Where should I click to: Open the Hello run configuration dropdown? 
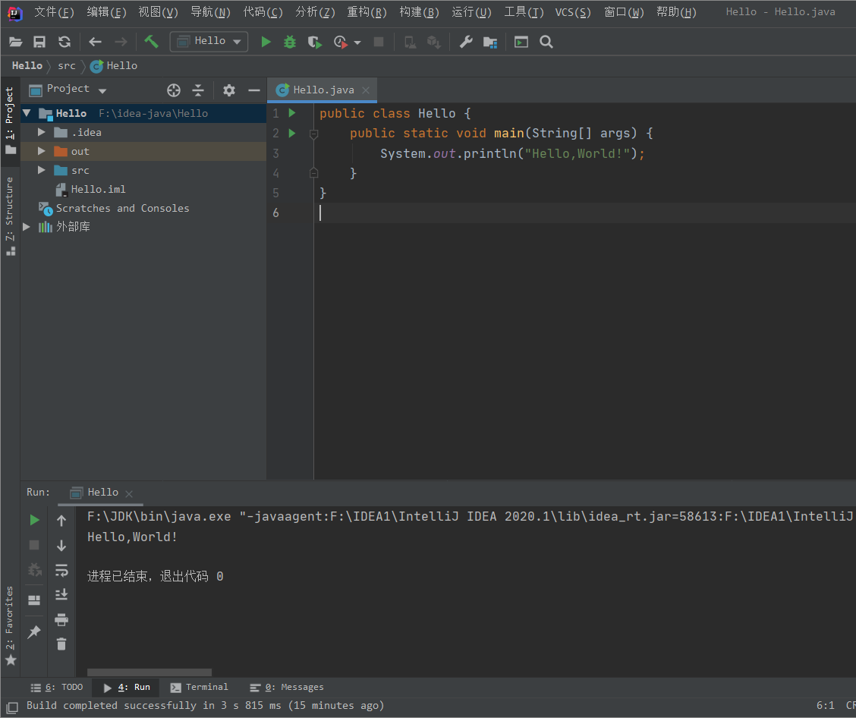[209, 42]
